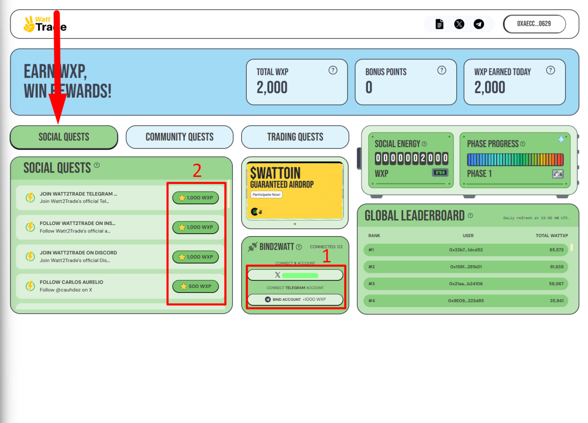Image resolution: width=588 pixels, height=423 pixels.
Task: Click the WXP Earned Today help icon
Action: click(x=550, y=70)
